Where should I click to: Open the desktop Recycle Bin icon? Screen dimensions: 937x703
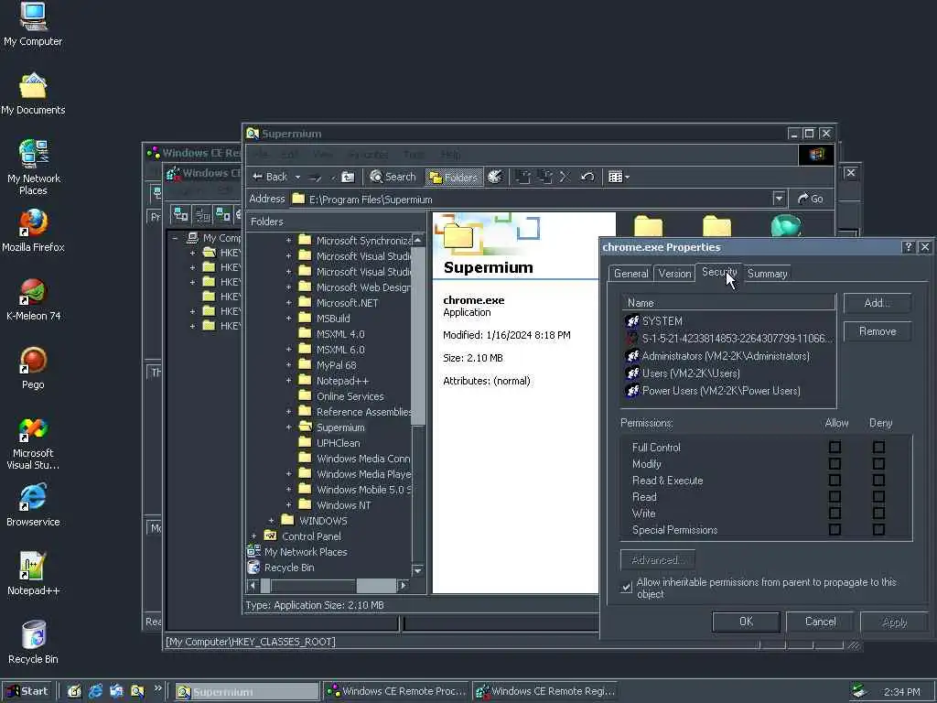click(x=33, y=643)
